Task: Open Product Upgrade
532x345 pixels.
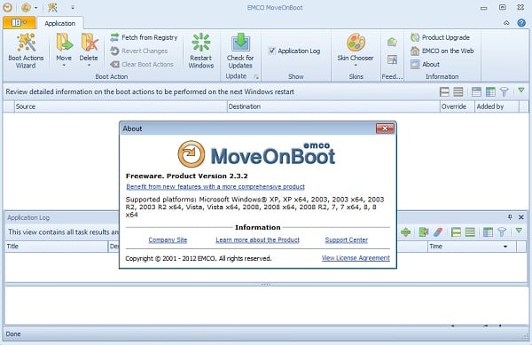Action: [440, 37]
